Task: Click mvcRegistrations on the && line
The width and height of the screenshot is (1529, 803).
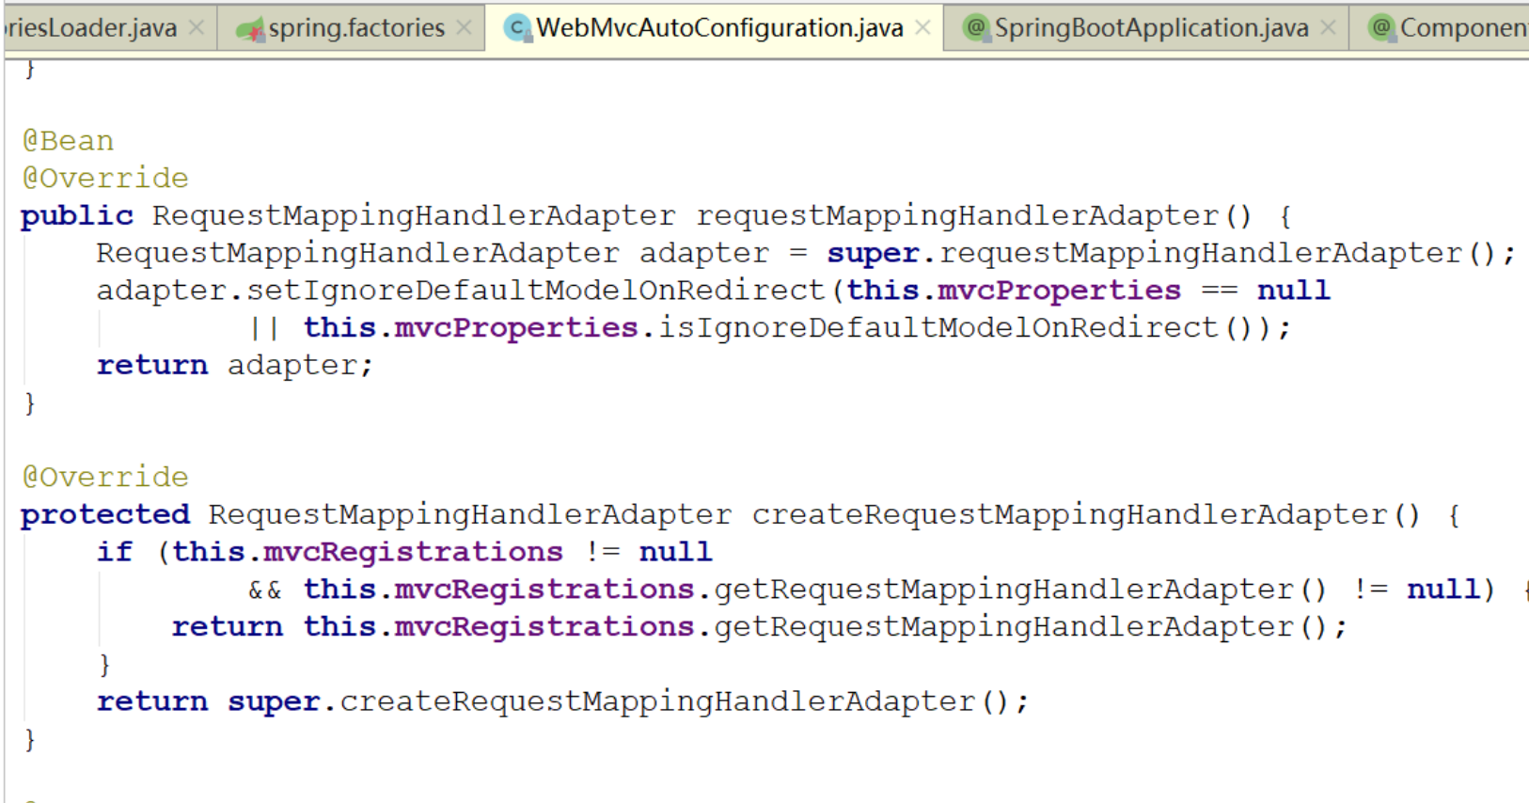Action: click(x=544, y=590)
